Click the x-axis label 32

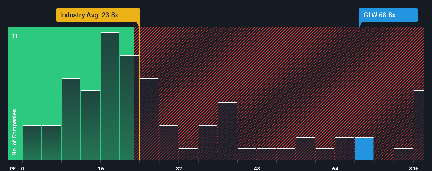(x=179, y=168)
